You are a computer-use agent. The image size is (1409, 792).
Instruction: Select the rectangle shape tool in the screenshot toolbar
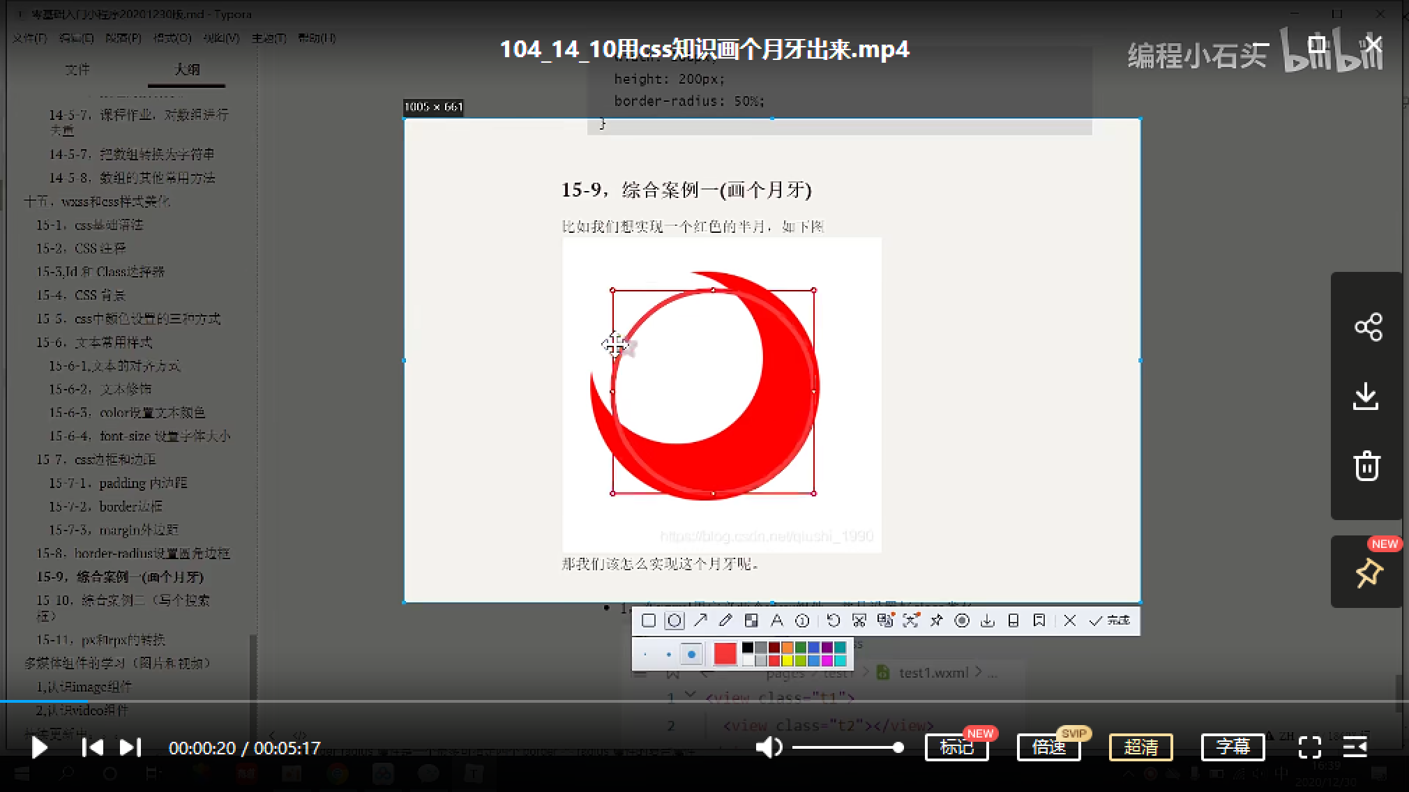(648, 620)
